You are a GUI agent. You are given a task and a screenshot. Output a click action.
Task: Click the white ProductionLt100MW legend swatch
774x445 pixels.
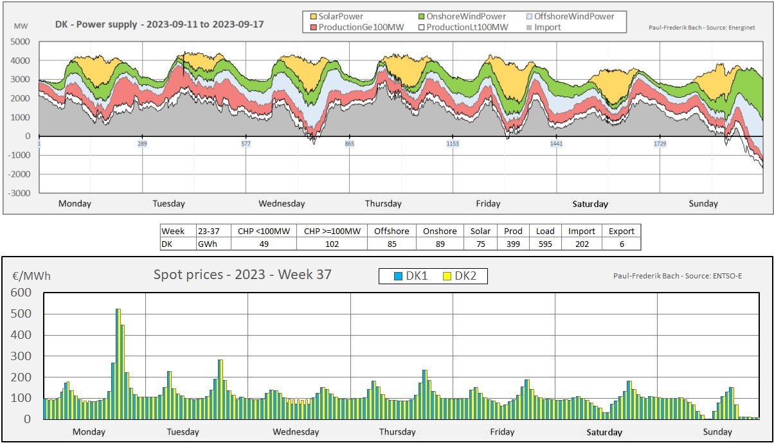click(422, 28)
